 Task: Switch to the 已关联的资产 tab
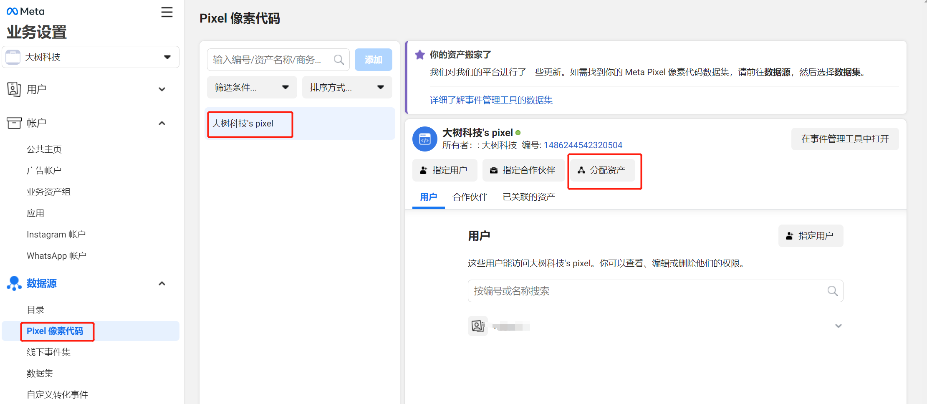[x=529, y=197]
